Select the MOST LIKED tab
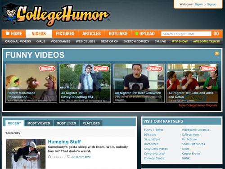Viewport: 225px width, 169px height. pos(66,123)
